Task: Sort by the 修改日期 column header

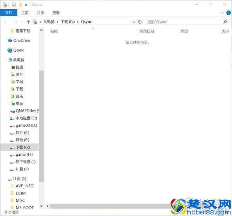Action: pyautogui.click(x=147, y=31)
